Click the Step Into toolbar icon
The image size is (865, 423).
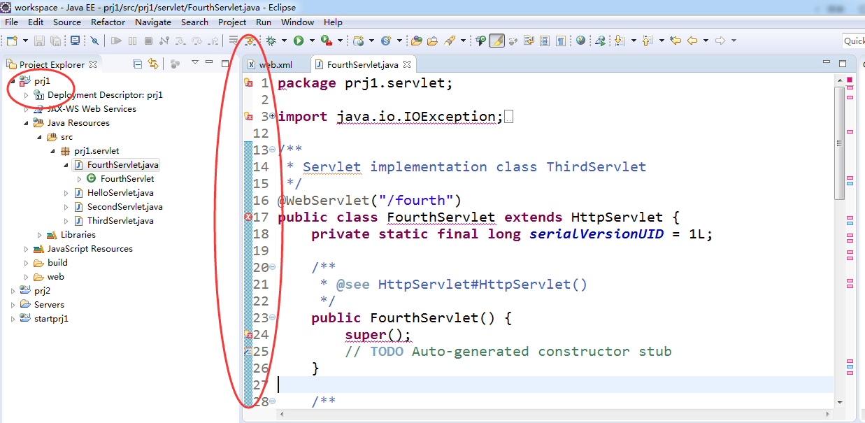pyautogui.click(x=180, y=41)
